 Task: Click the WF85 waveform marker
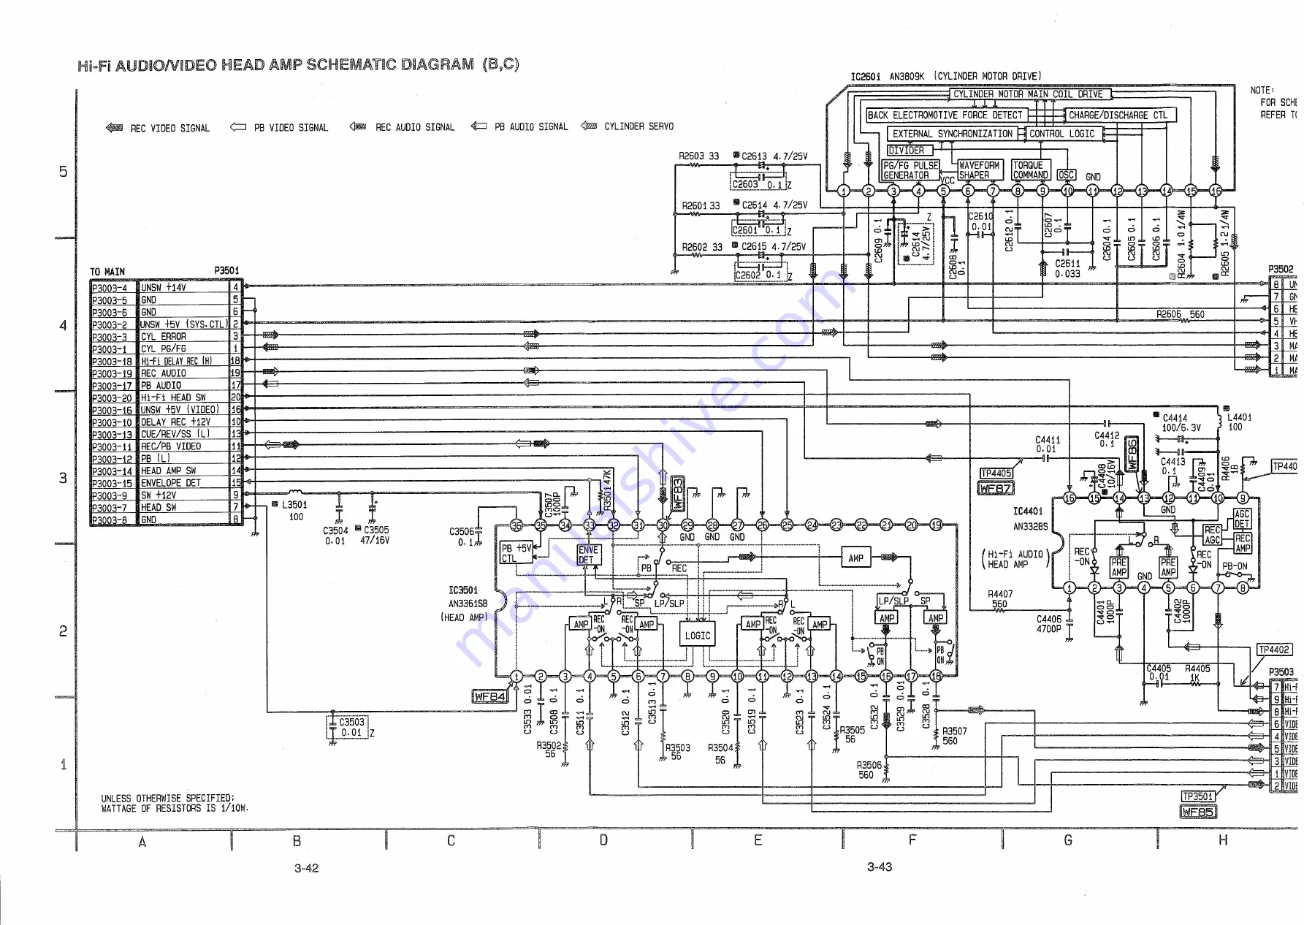click(x=1197, y=812)
